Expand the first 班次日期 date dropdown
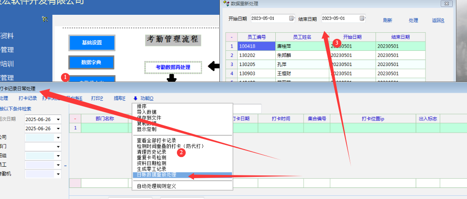Screen dimensions: 467x199 [58, 119]
